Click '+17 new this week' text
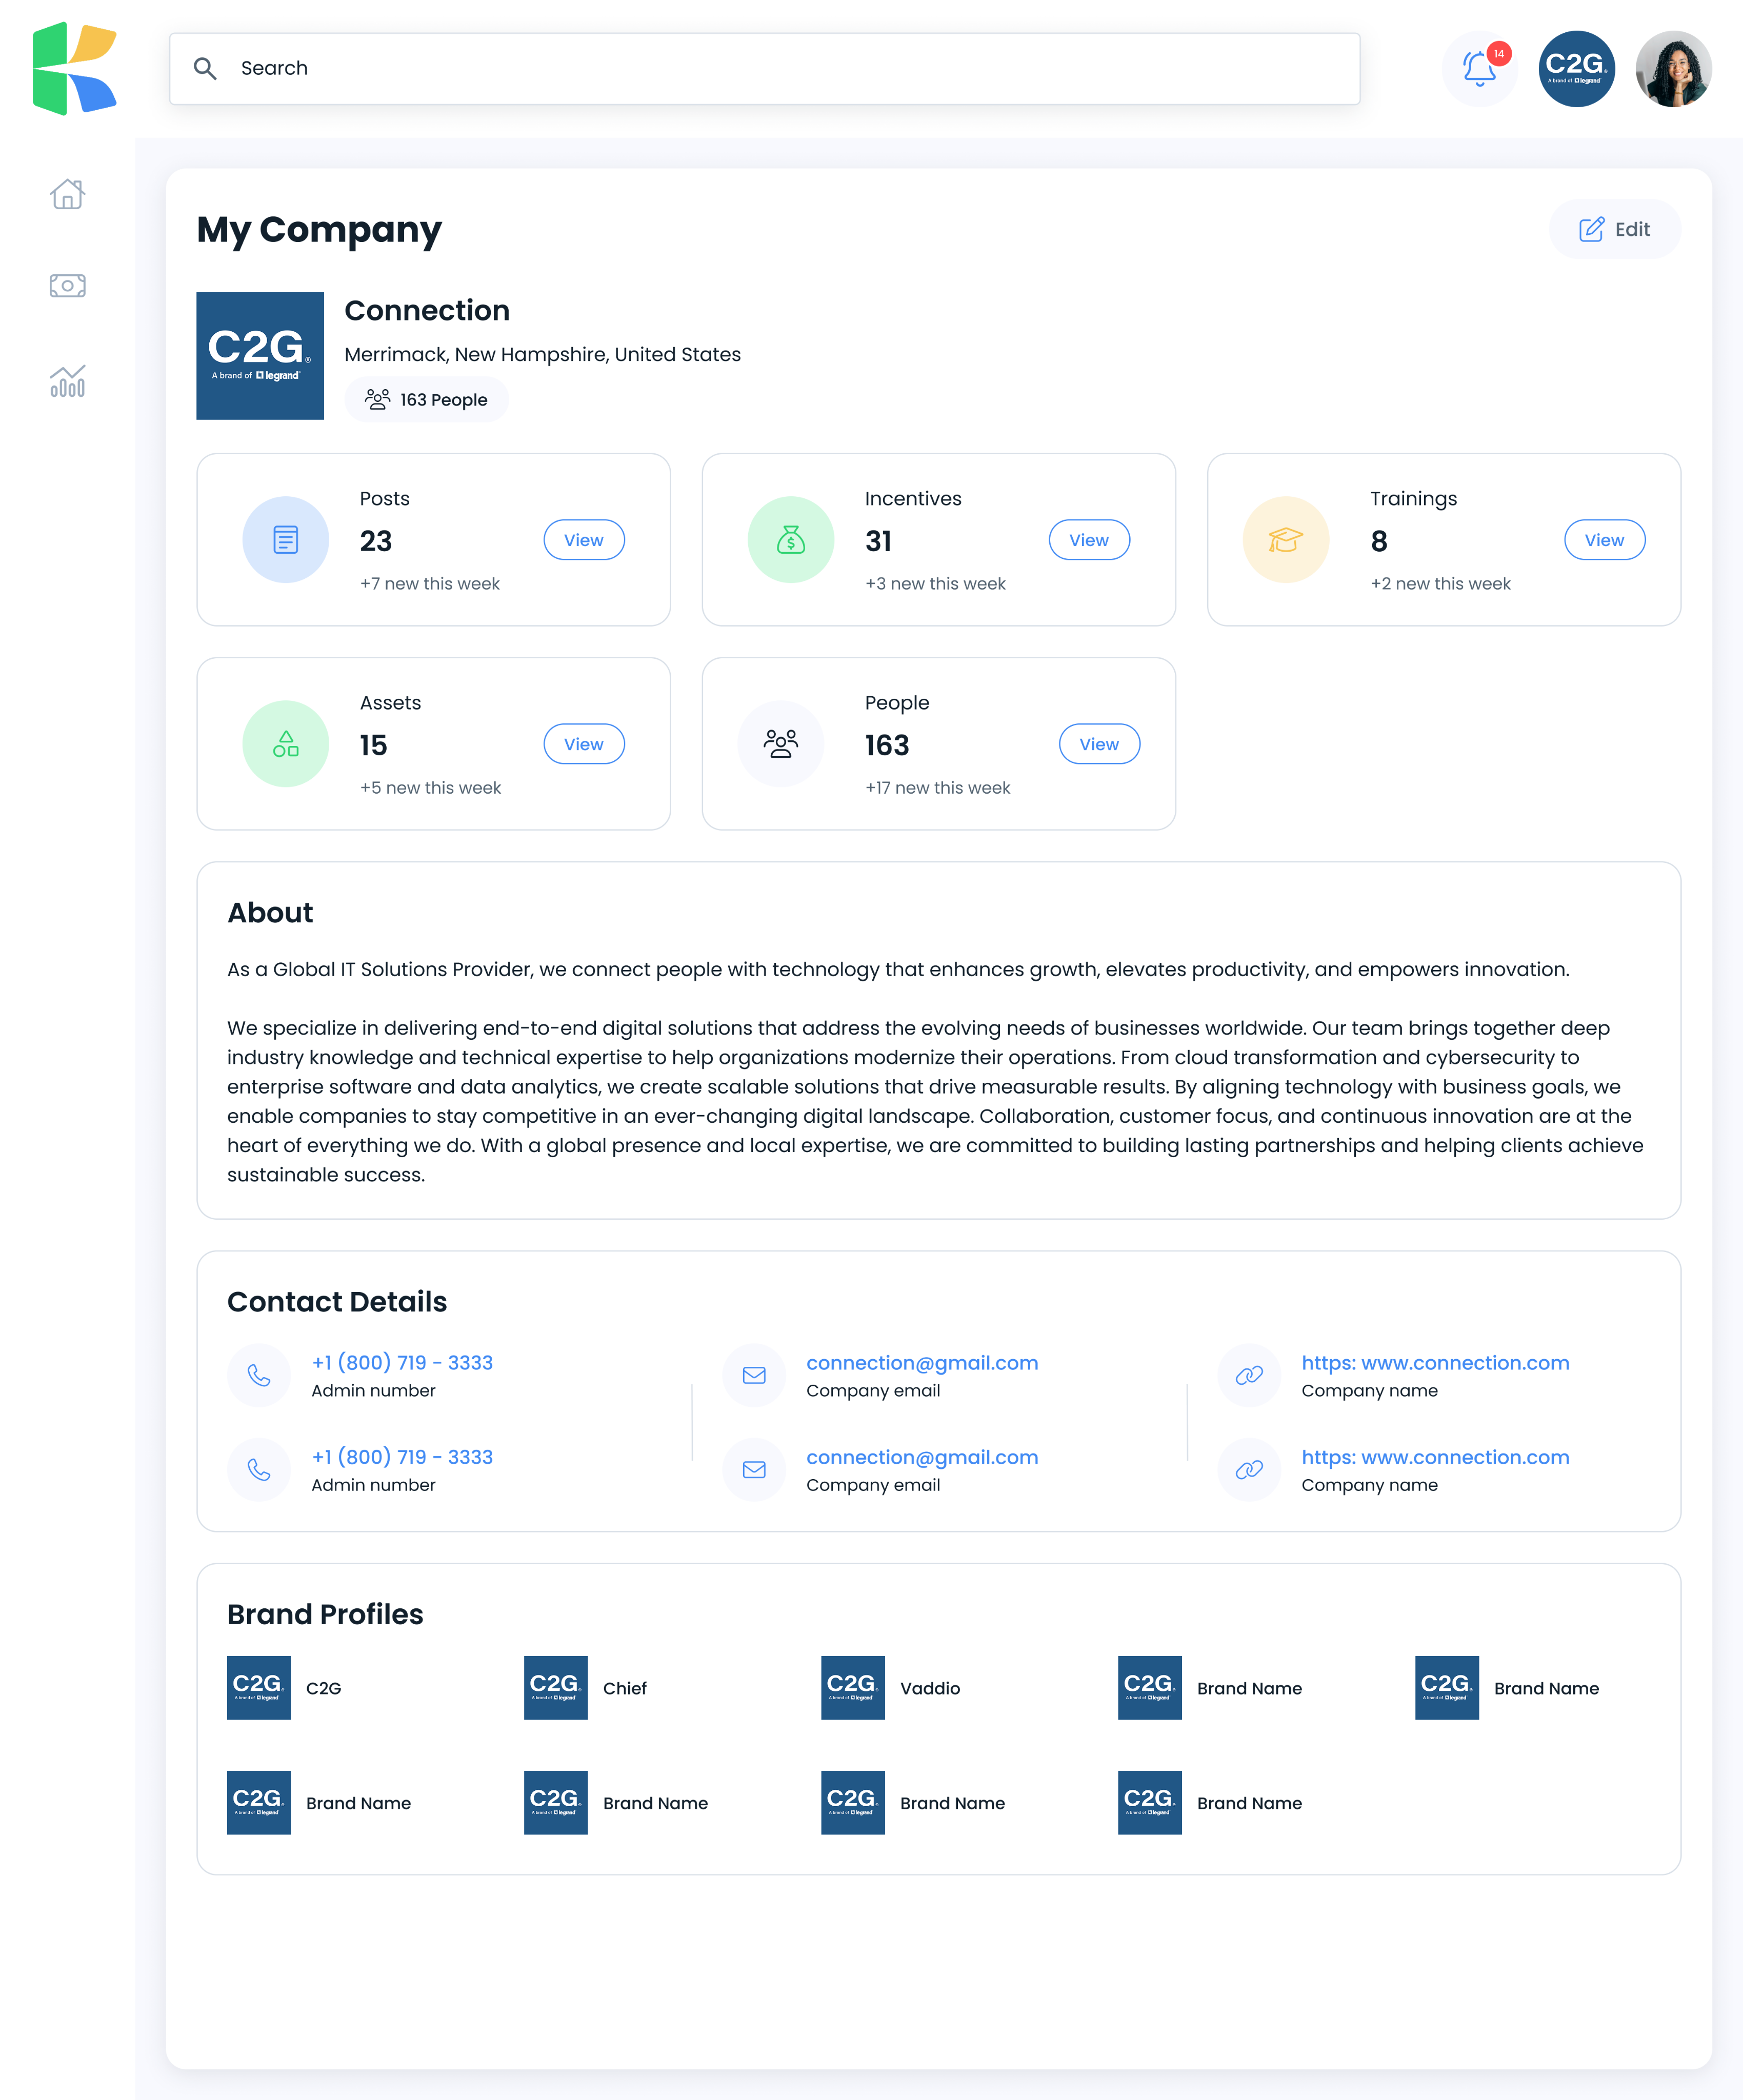The image size is (1743, 2100). [938, 788]
